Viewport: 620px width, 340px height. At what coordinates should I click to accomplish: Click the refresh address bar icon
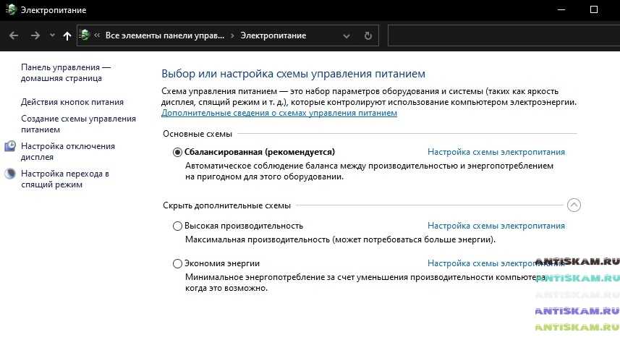click(368, 35)
